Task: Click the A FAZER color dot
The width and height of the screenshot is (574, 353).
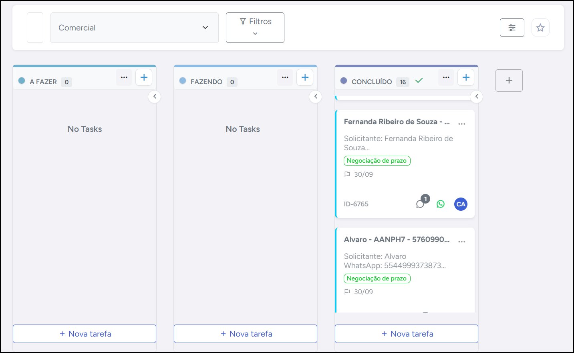Action: [x=22, y=81]
